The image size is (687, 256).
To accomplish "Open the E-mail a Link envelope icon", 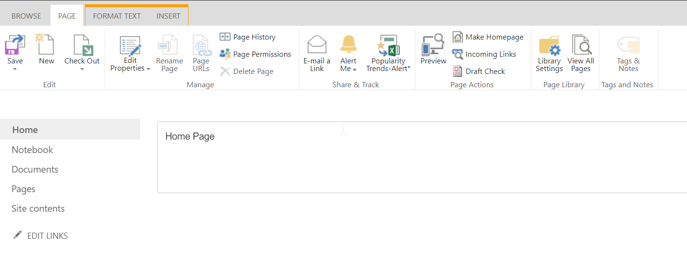I will (x=317, y=45).
